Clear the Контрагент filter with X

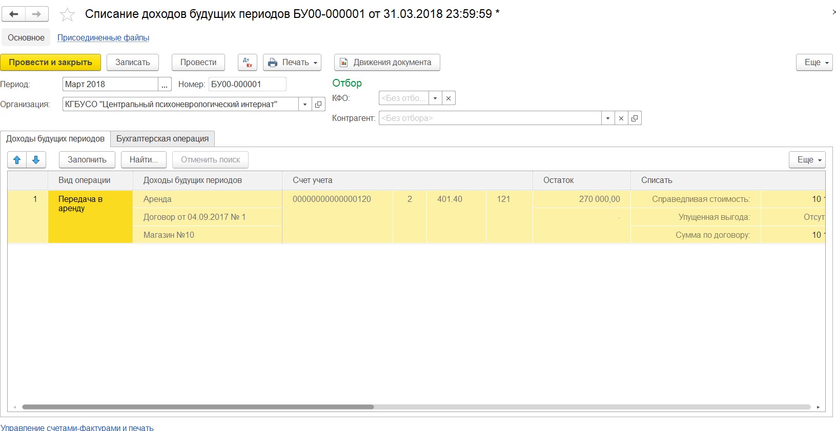(621, 118)
